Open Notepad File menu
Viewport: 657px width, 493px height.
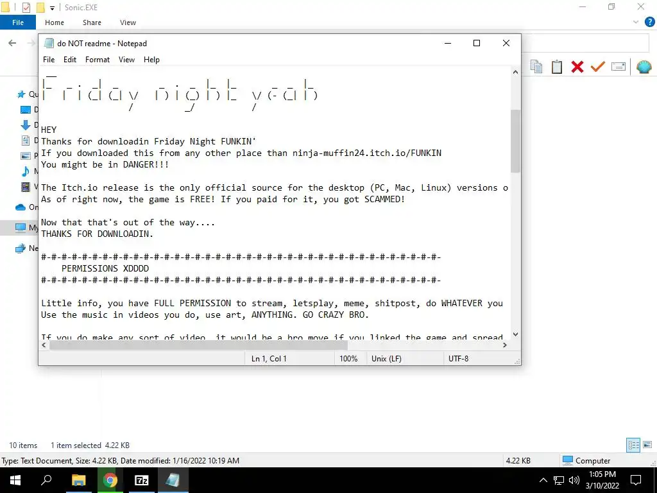(49, 60)
